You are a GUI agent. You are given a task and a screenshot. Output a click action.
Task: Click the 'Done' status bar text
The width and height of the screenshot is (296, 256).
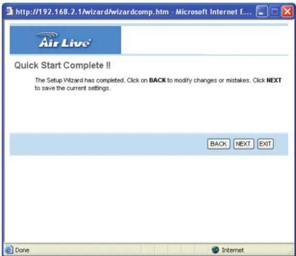pyautogui.click(x=22, y=250)
